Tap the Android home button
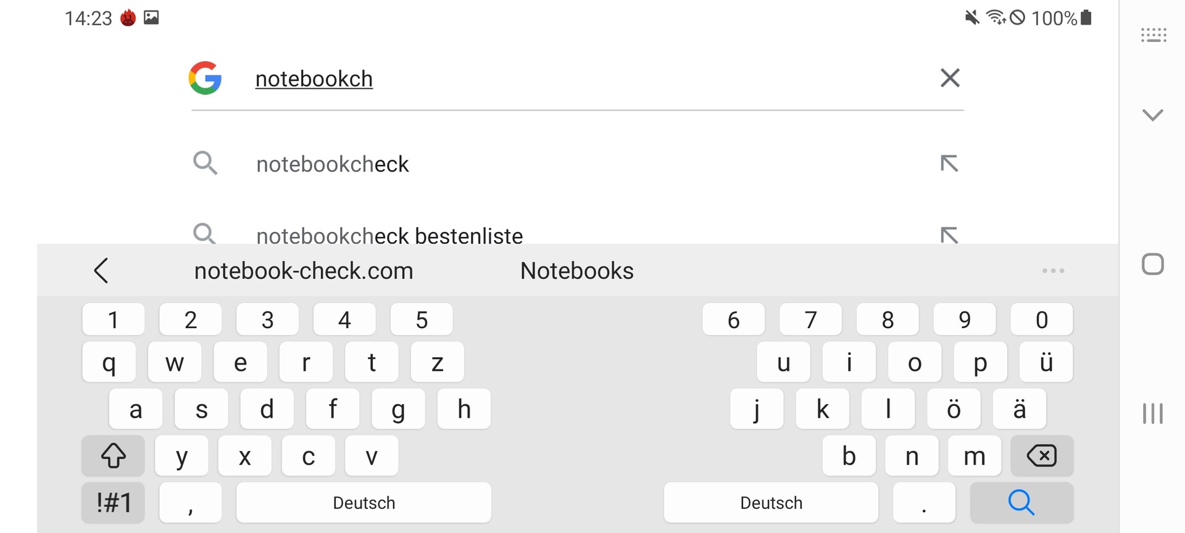 coord(1152,264)
